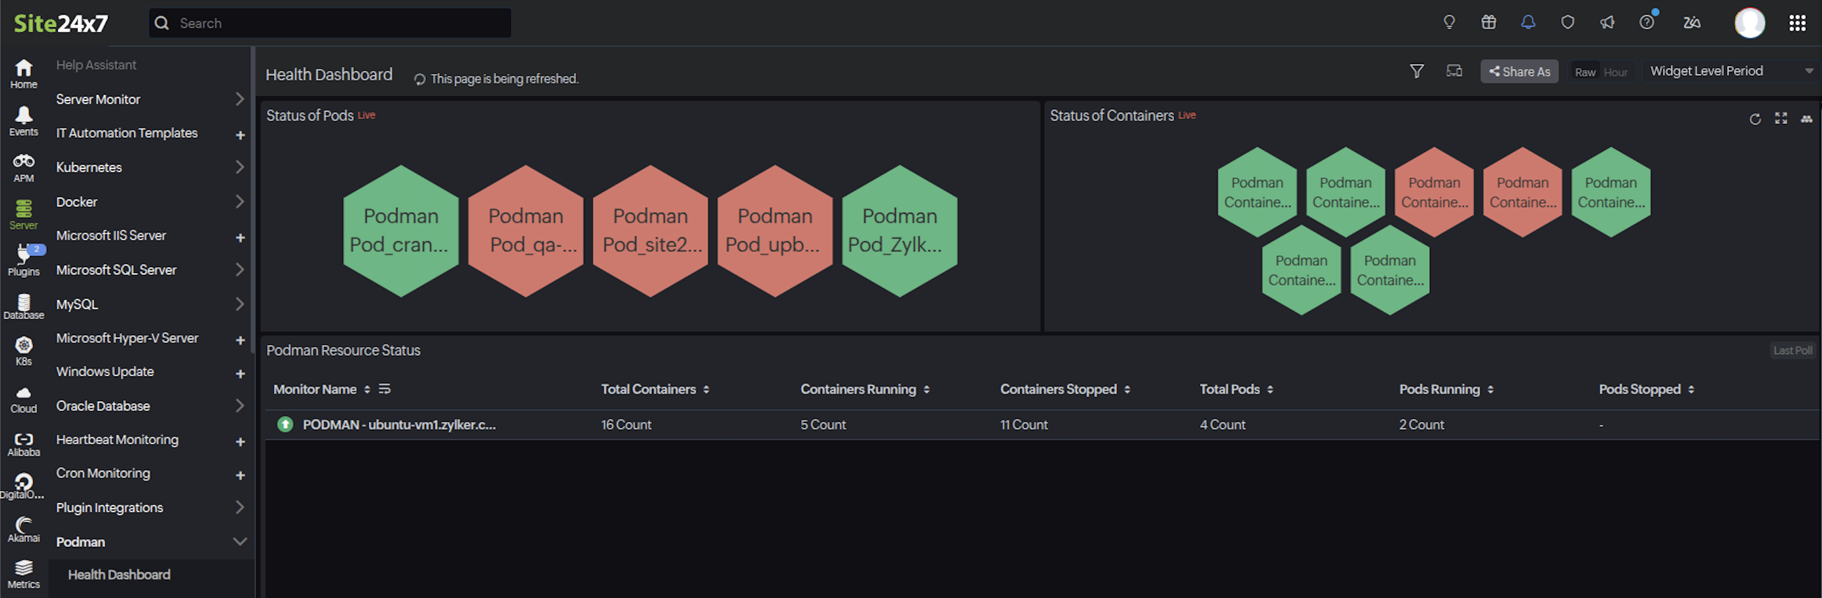Open Help Assistant in sidebar

96,65
